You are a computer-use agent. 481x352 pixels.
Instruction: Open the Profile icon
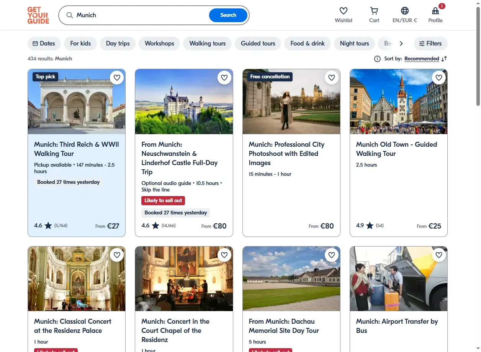[x=435, y=11]
